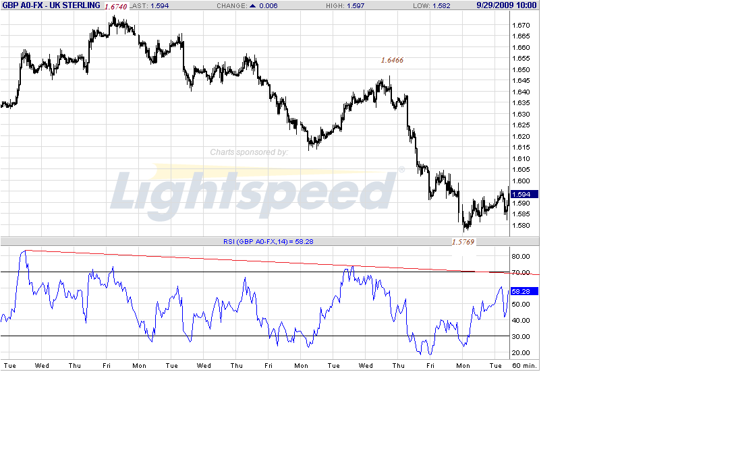
Task: Select the LAST: 1.594 value in header
Action: [149, 5]
